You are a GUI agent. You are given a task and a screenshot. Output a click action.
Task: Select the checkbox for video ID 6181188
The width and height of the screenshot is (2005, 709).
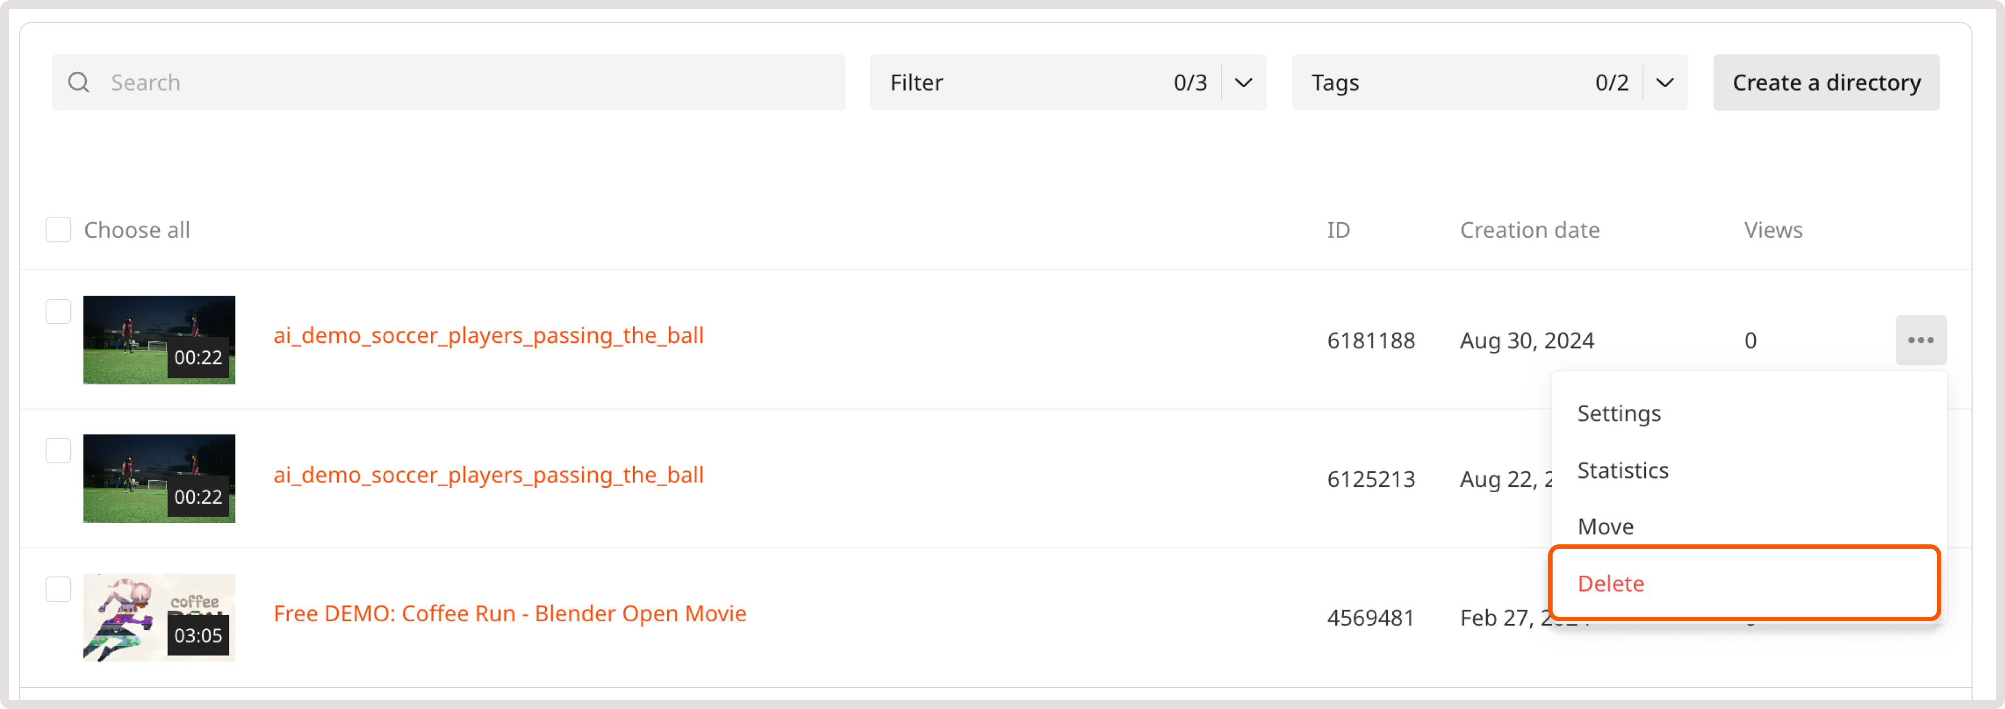pos(58,311)
